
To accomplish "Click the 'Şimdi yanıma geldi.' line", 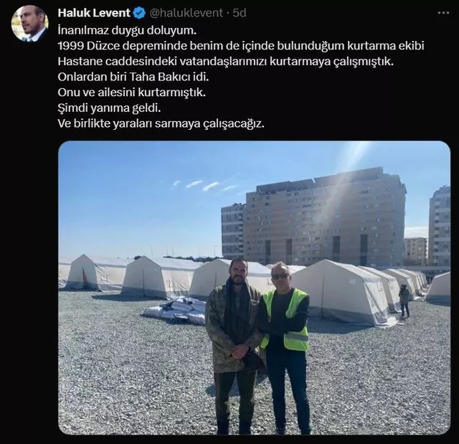I will coord(110,108).
